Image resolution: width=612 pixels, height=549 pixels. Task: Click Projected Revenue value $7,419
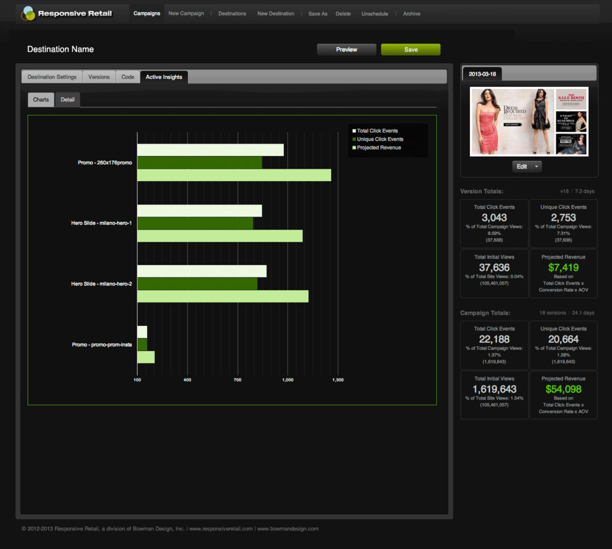563,267
